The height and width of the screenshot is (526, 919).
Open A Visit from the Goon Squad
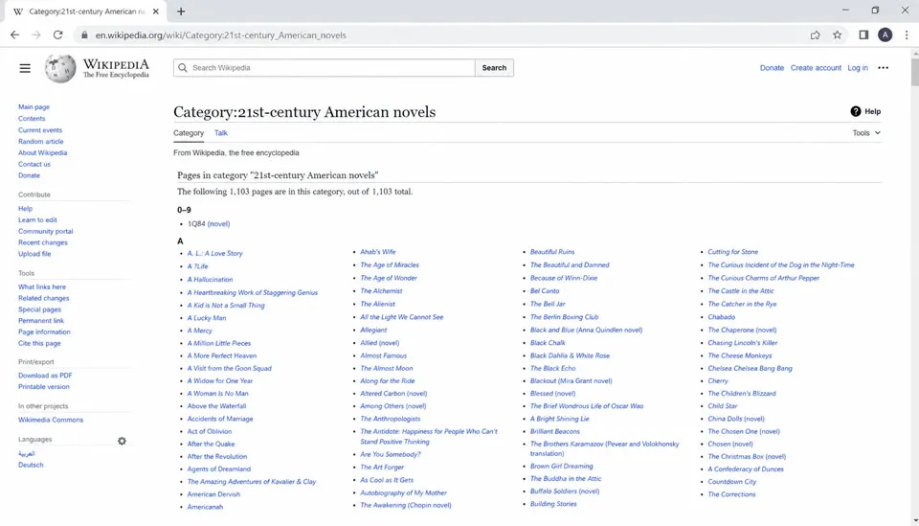230,368
